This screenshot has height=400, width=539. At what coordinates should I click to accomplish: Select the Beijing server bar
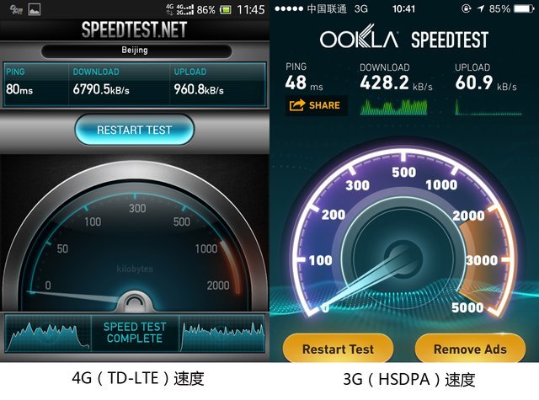tap(136, 51)
